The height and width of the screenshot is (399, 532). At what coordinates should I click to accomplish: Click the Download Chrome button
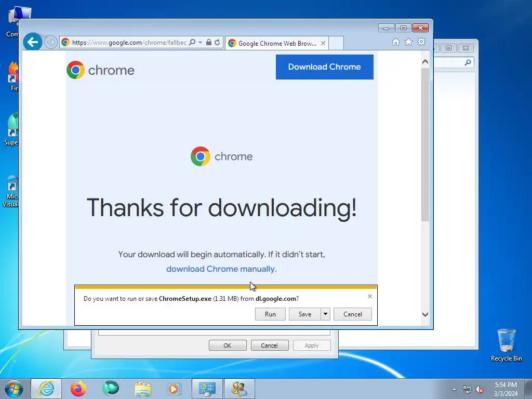324,67
